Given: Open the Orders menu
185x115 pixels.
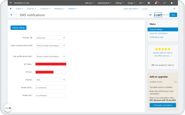Looking at the screenshot, I should [19, 9].
